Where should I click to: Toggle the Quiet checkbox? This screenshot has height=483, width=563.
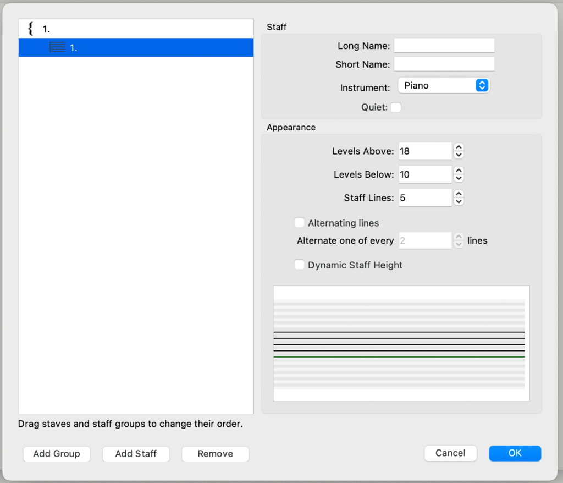pyautogui.click(x=395, y=107)
